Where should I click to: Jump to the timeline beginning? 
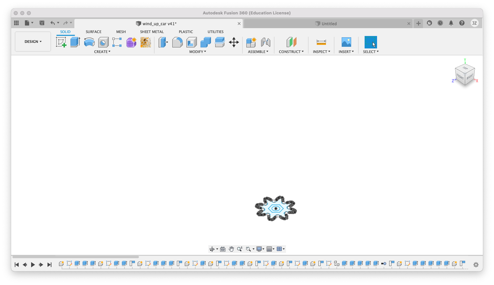[17, 265]
